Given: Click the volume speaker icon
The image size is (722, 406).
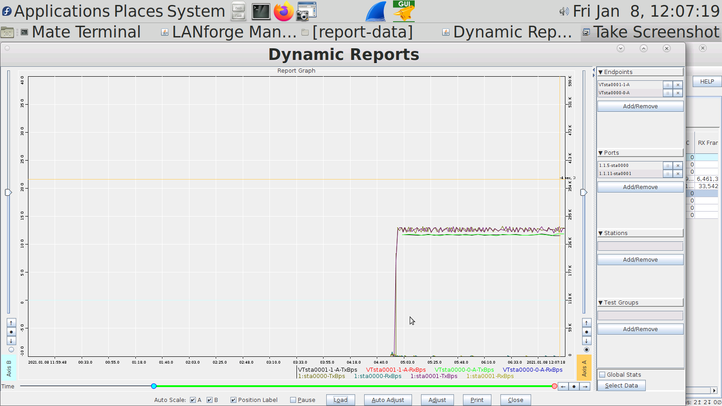Looking at the screenshot, I should [564, 11].
